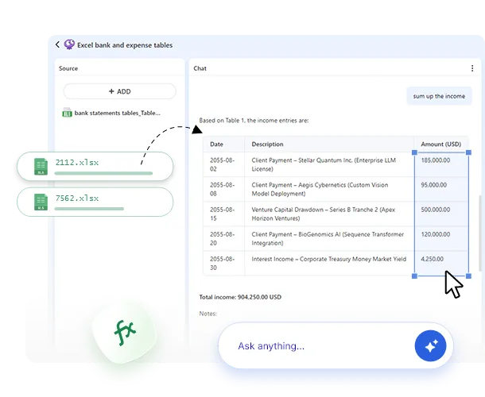The height and width of the screenshot is (397, 485).
Task: Click the Notes label below the total
Action: [208, 314]
